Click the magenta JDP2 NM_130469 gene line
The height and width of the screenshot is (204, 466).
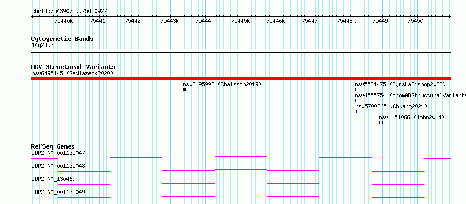click(x=241, y=184)
